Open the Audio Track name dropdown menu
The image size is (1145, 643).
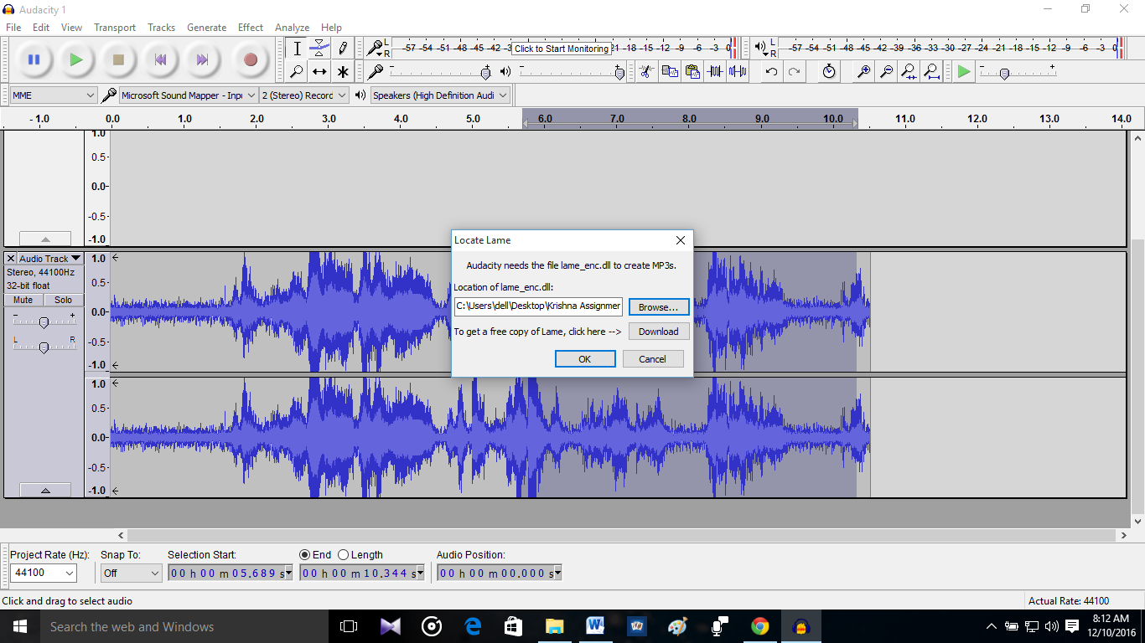pos(50,259)
